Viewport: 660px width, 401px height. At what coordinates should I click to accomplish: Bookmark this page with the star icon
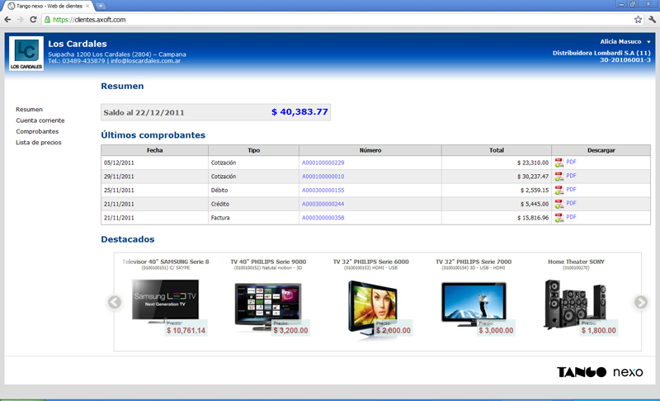(638, 19)
